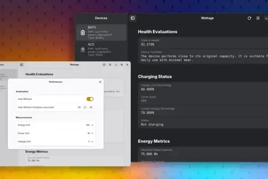Select the AC0 mains device in dark window

coord(101,50)
